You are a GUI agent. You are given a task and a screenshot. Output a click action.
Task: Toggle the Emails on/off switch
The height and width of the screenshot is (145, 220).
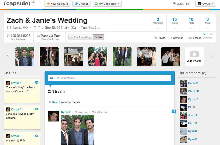[x=207, y=38]
